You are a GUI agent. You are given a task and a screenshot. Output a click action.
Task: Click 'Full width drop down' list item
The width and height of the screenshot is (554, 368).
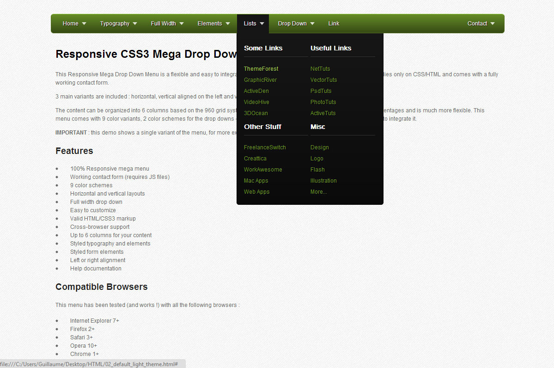(96, 202)
